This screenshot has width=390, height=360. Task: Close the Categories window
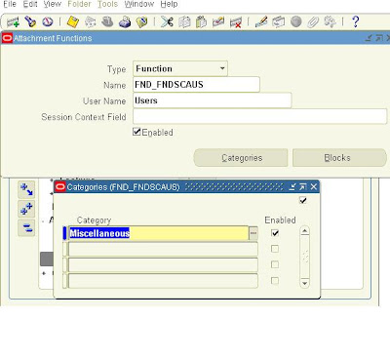pyautogui.click(x=314, y=186)
